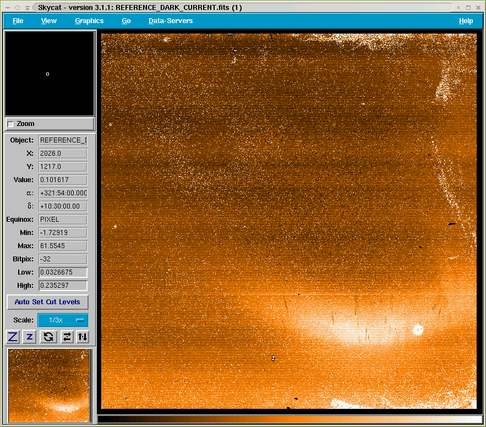Viewport: 486px width, 427px height.
Task: Click the High cut level input field
Action: [x=63, y=286]
